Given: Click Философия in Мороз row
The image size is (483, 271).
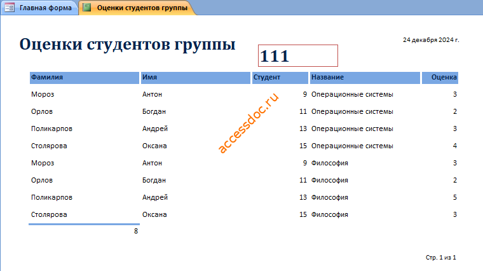Looking at the screenshot, I should pyautogui.click(x=330, y=163).
